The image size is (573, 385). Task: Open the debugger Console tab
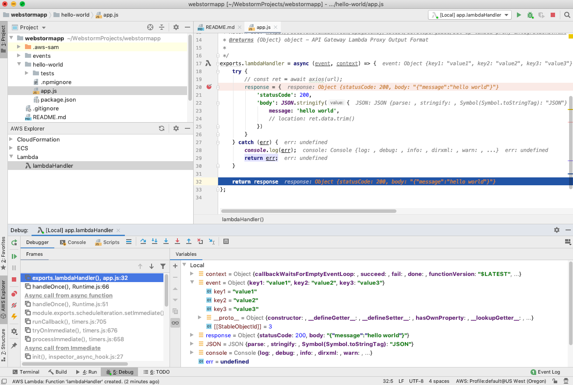click(73, 242)
